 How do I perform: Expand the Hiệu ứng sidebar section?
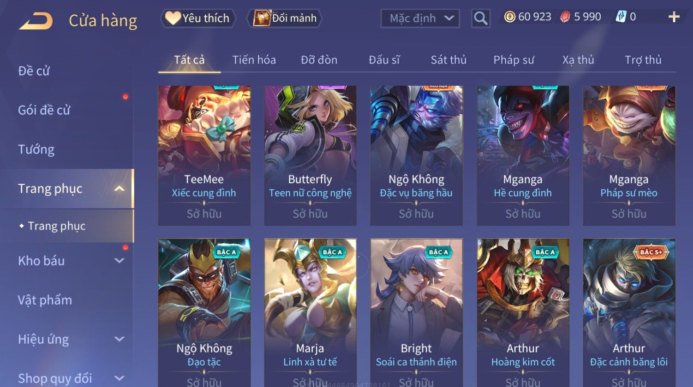[x=119, y=340]
